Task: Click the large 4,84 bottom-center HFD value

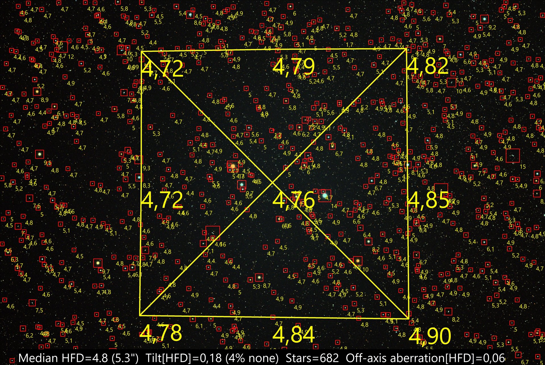Action: point(294,335)
